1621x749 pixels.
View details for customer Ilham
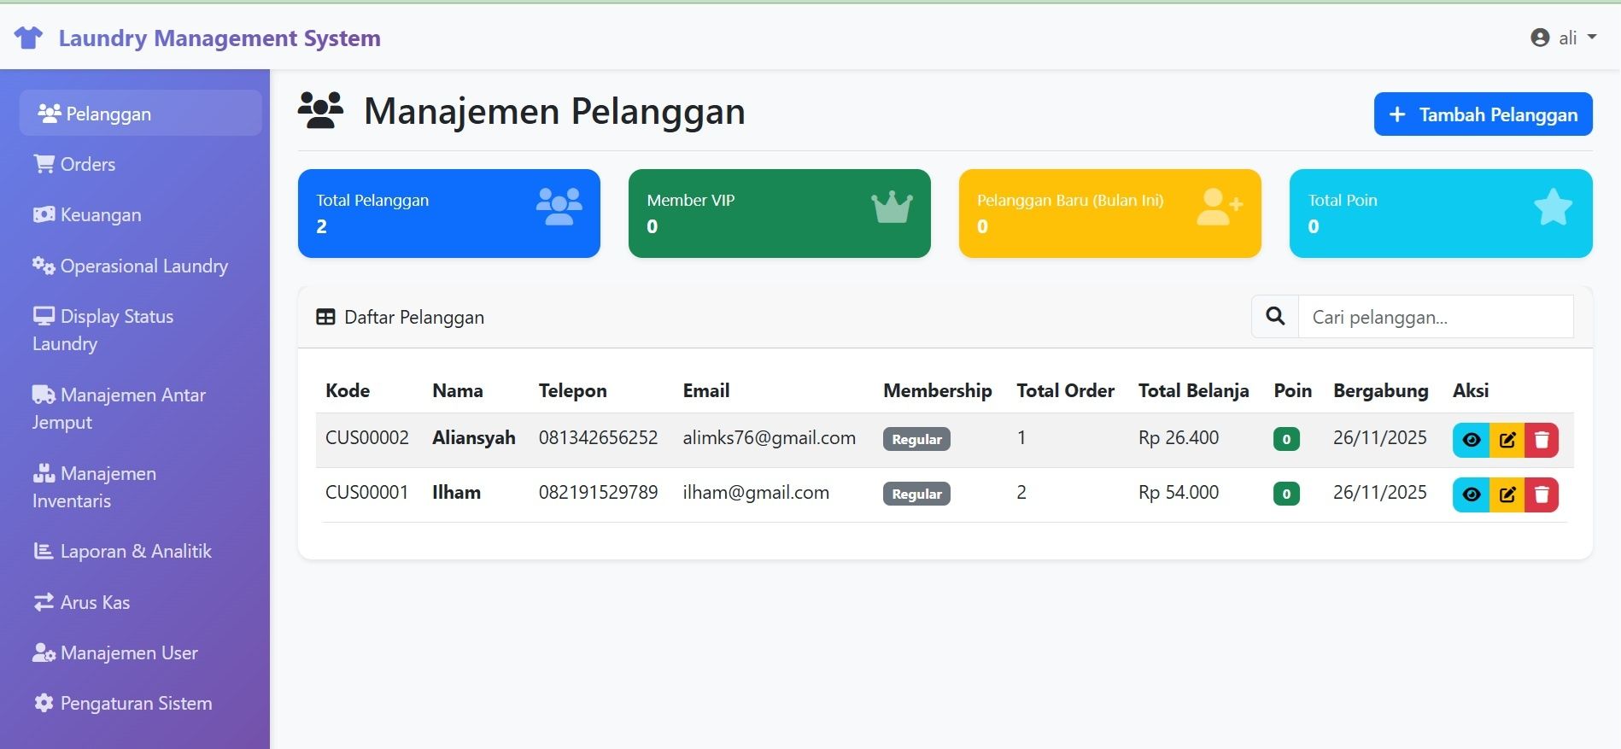[1471, 494]
